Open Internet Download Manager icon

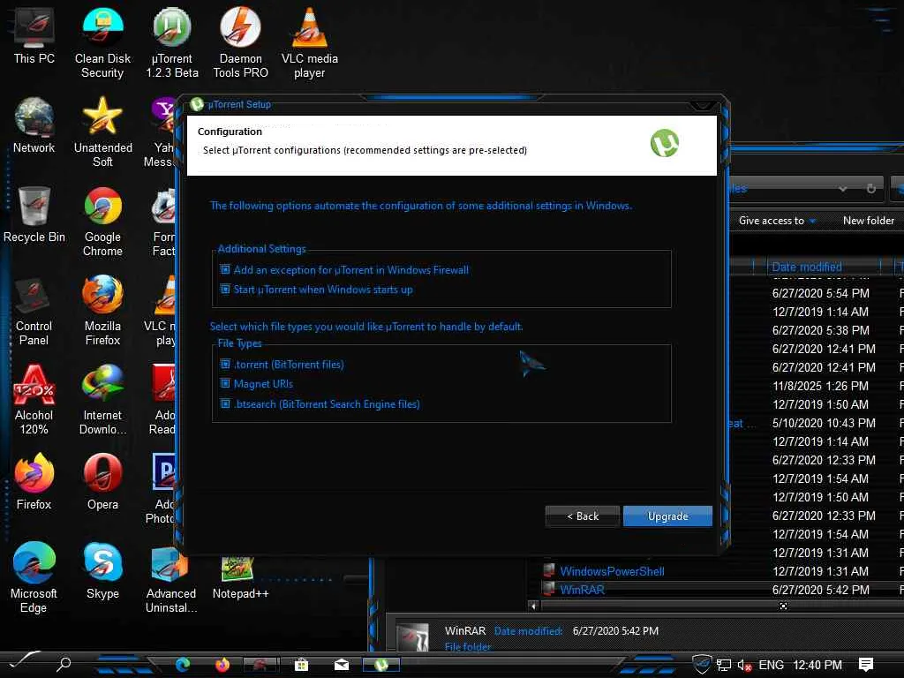tap(102, 400)
